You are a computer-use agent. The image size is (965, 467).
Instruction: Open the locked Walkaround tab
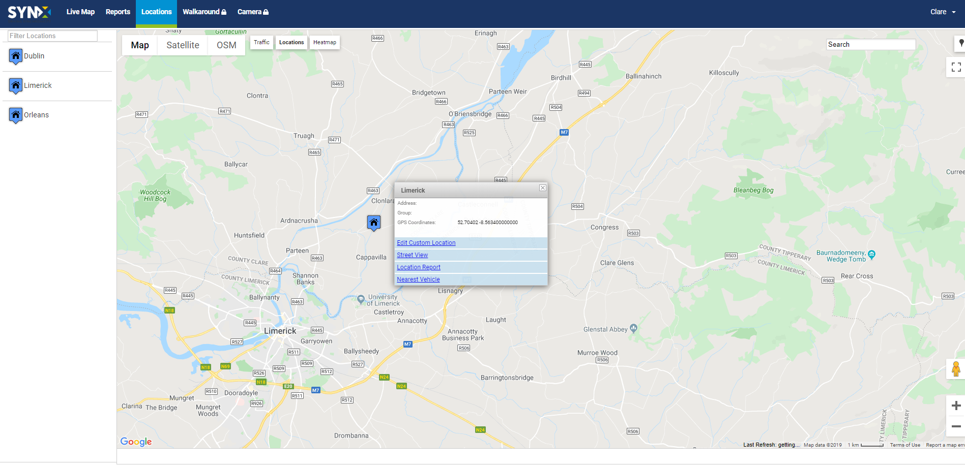click(x=204, y=12)
